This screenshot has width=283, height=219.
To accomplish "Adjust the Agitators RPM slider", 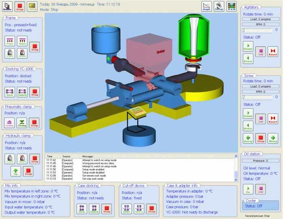I will pos(243,29).
